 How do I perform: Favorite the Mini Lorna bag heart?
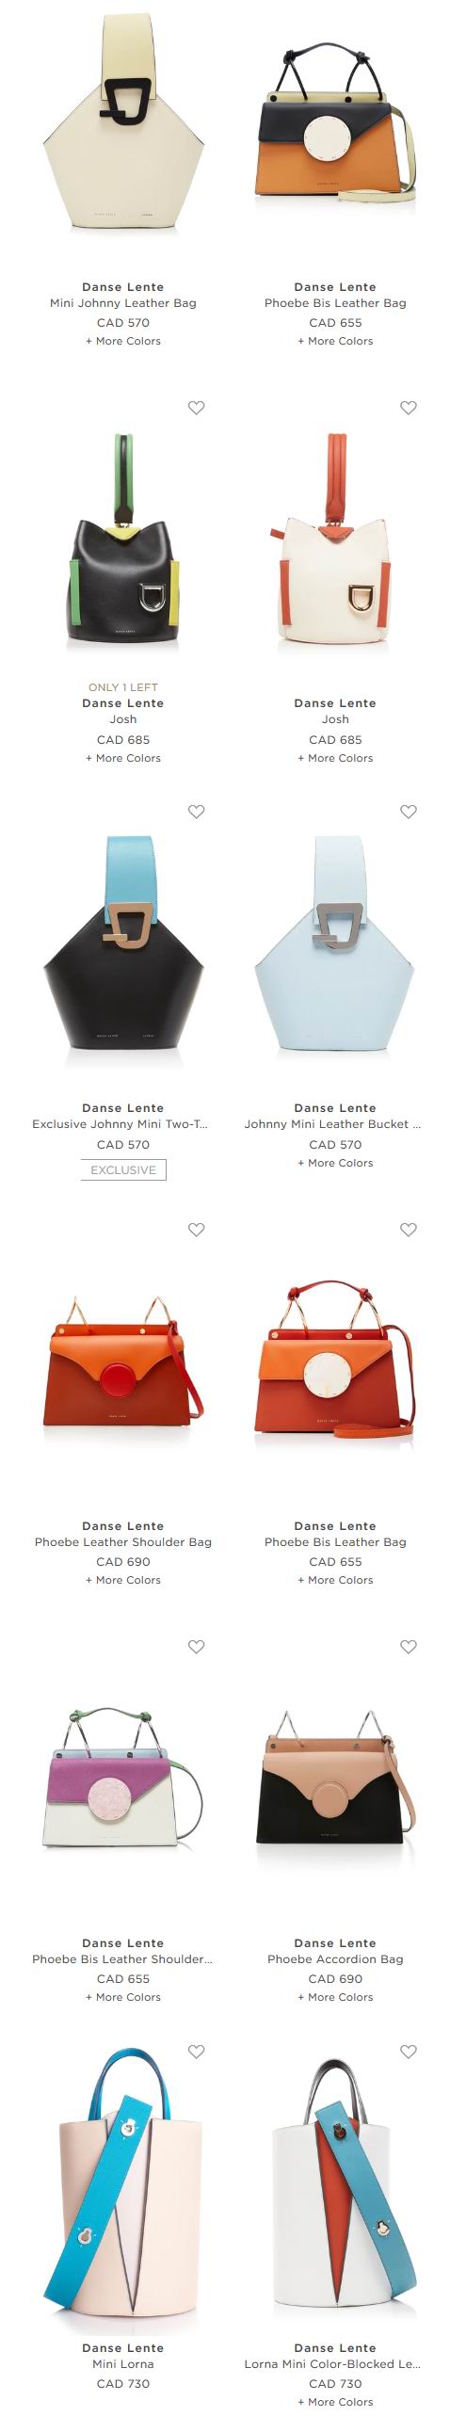pos(196,2052)
